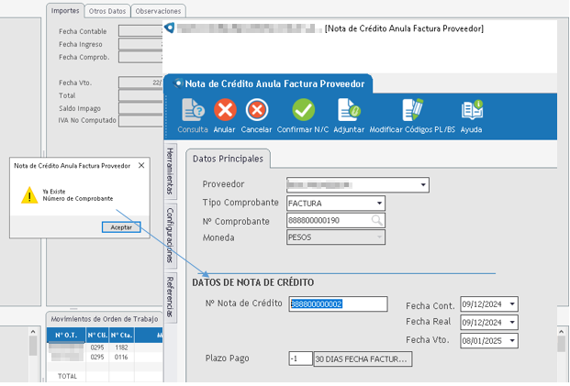Screen dimensions: 570x386
Task: Click Modificar Códigos PL/BS icon
Action: [412, 111]
